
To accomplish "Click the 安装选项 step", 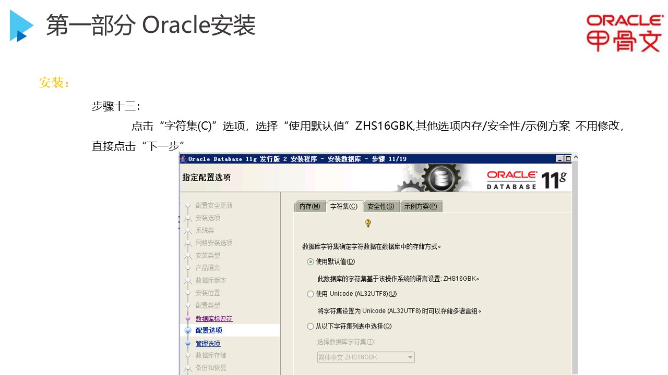I will tap(208, 218).
